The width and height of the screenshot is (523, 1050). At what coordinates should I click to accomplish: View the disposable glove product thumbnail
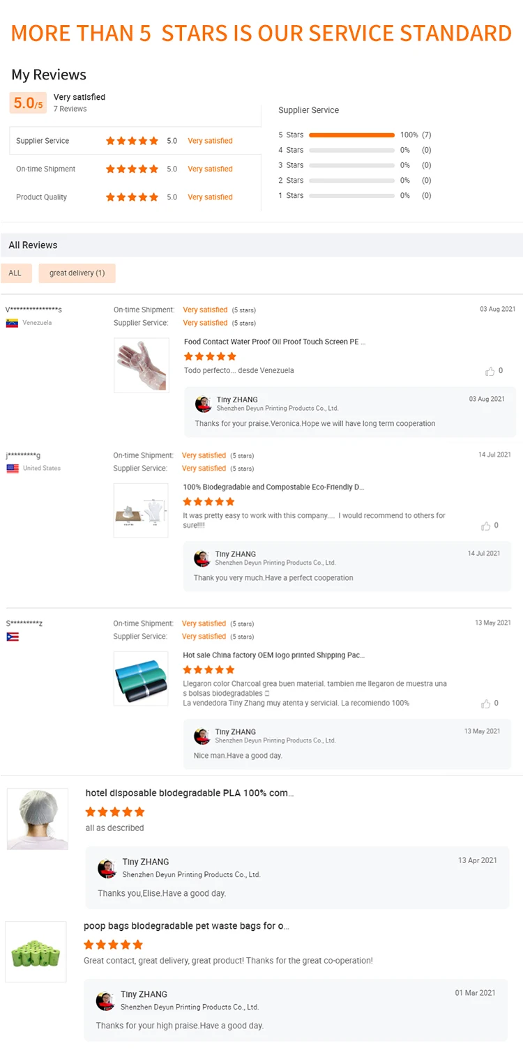(142, 365)
